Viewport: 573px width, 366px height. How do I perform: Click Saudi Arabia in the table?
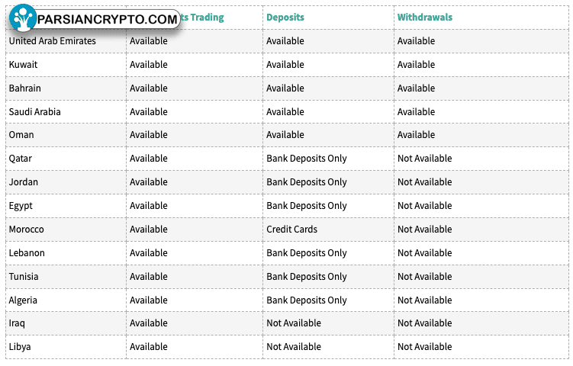[x=35, y=112]
